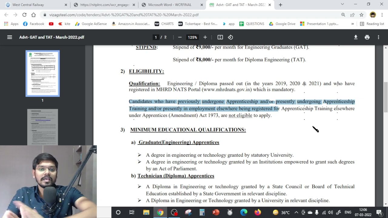Open the browser home page
This screenshot has height=218, width=388.
click(x=33, y=15)
